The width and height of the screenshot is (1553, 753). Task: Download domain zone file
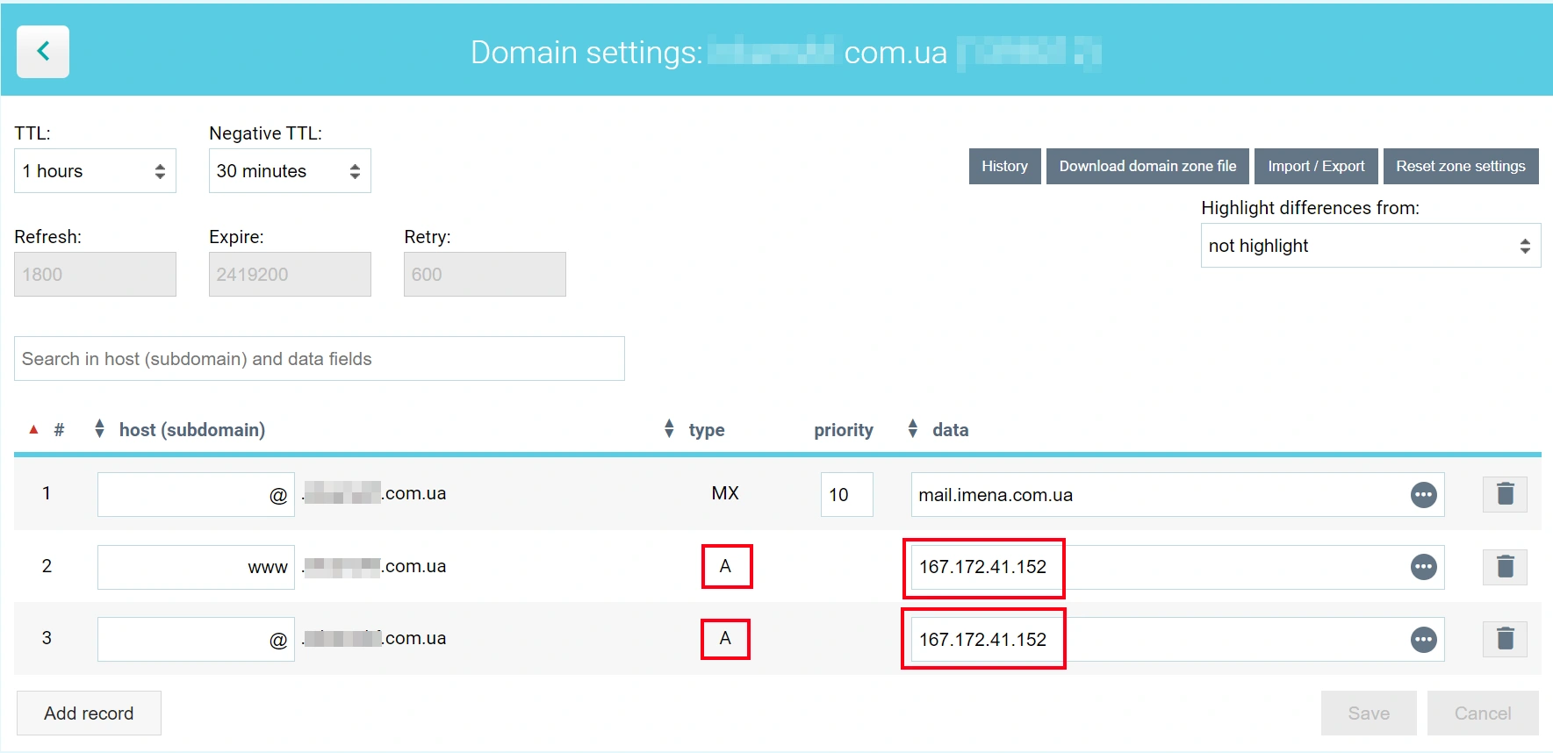click(x=1147, y=166)
